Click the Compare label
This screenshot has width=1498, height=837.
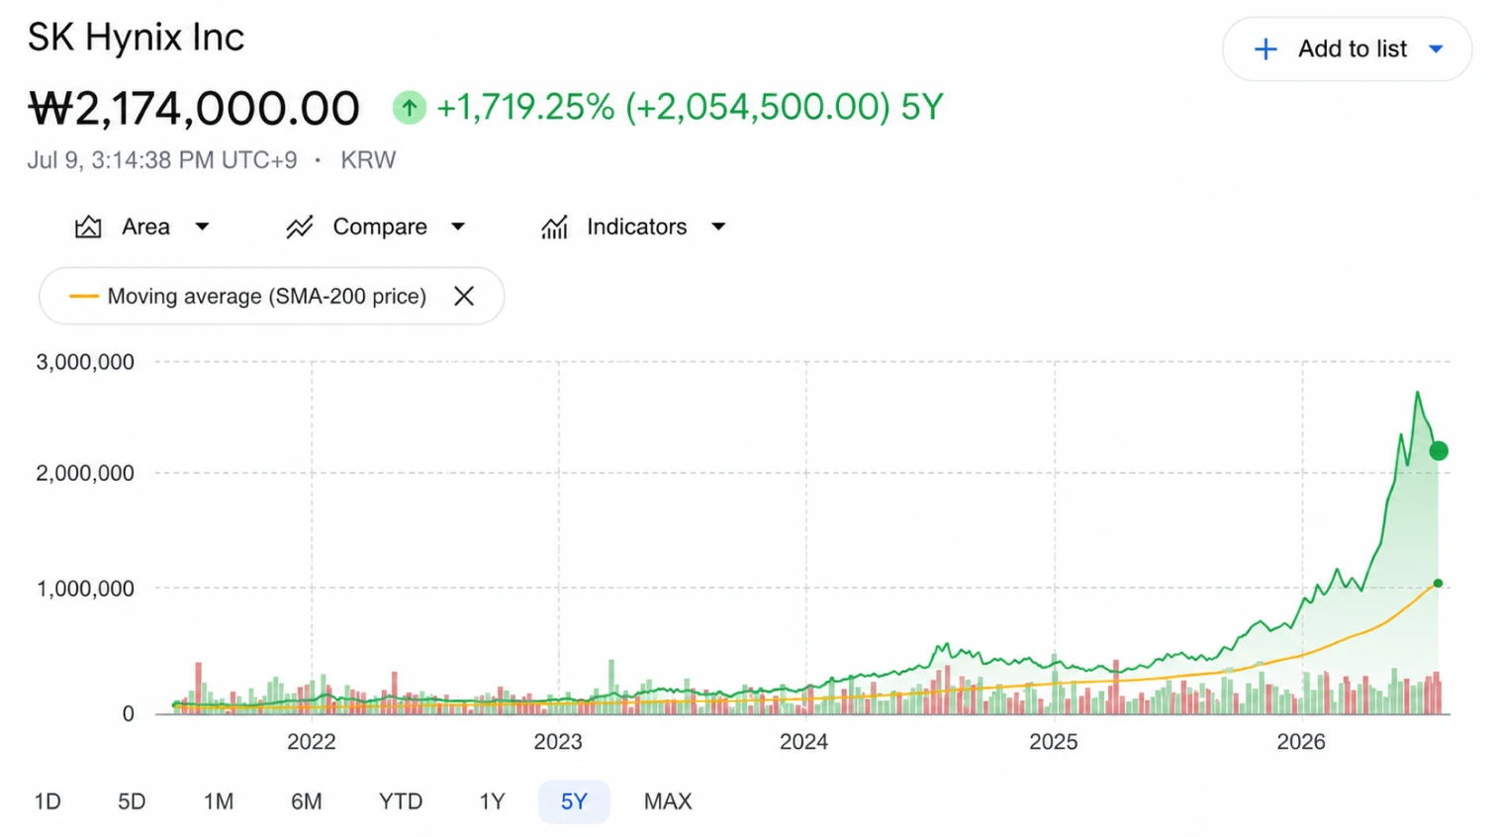click(x=380, y=227)
